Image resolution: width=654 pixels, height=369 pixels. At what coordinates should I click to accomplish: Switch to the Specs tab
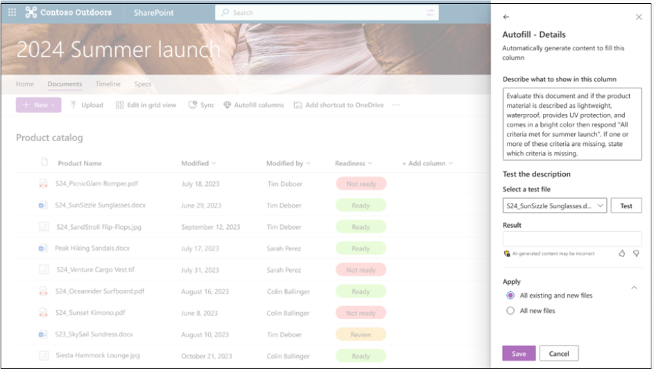click(x=143, y=84)
